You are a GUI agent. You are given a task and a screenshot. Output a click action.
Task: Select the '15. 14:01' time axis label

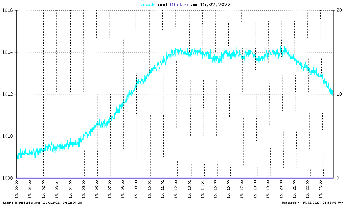point(203,189)
